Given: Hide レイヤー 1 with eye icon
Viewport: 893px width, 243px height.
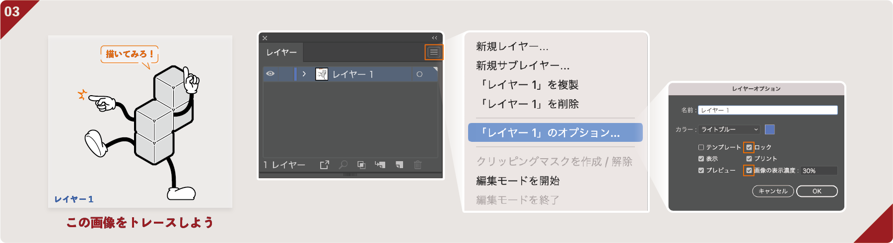Looking at the screenshot, I should click(x=270, y=74).
